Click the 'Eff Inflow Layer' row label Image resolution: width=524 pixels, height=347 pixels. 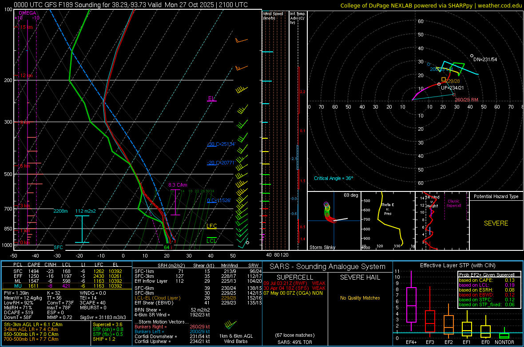click(x=151, y=281)
